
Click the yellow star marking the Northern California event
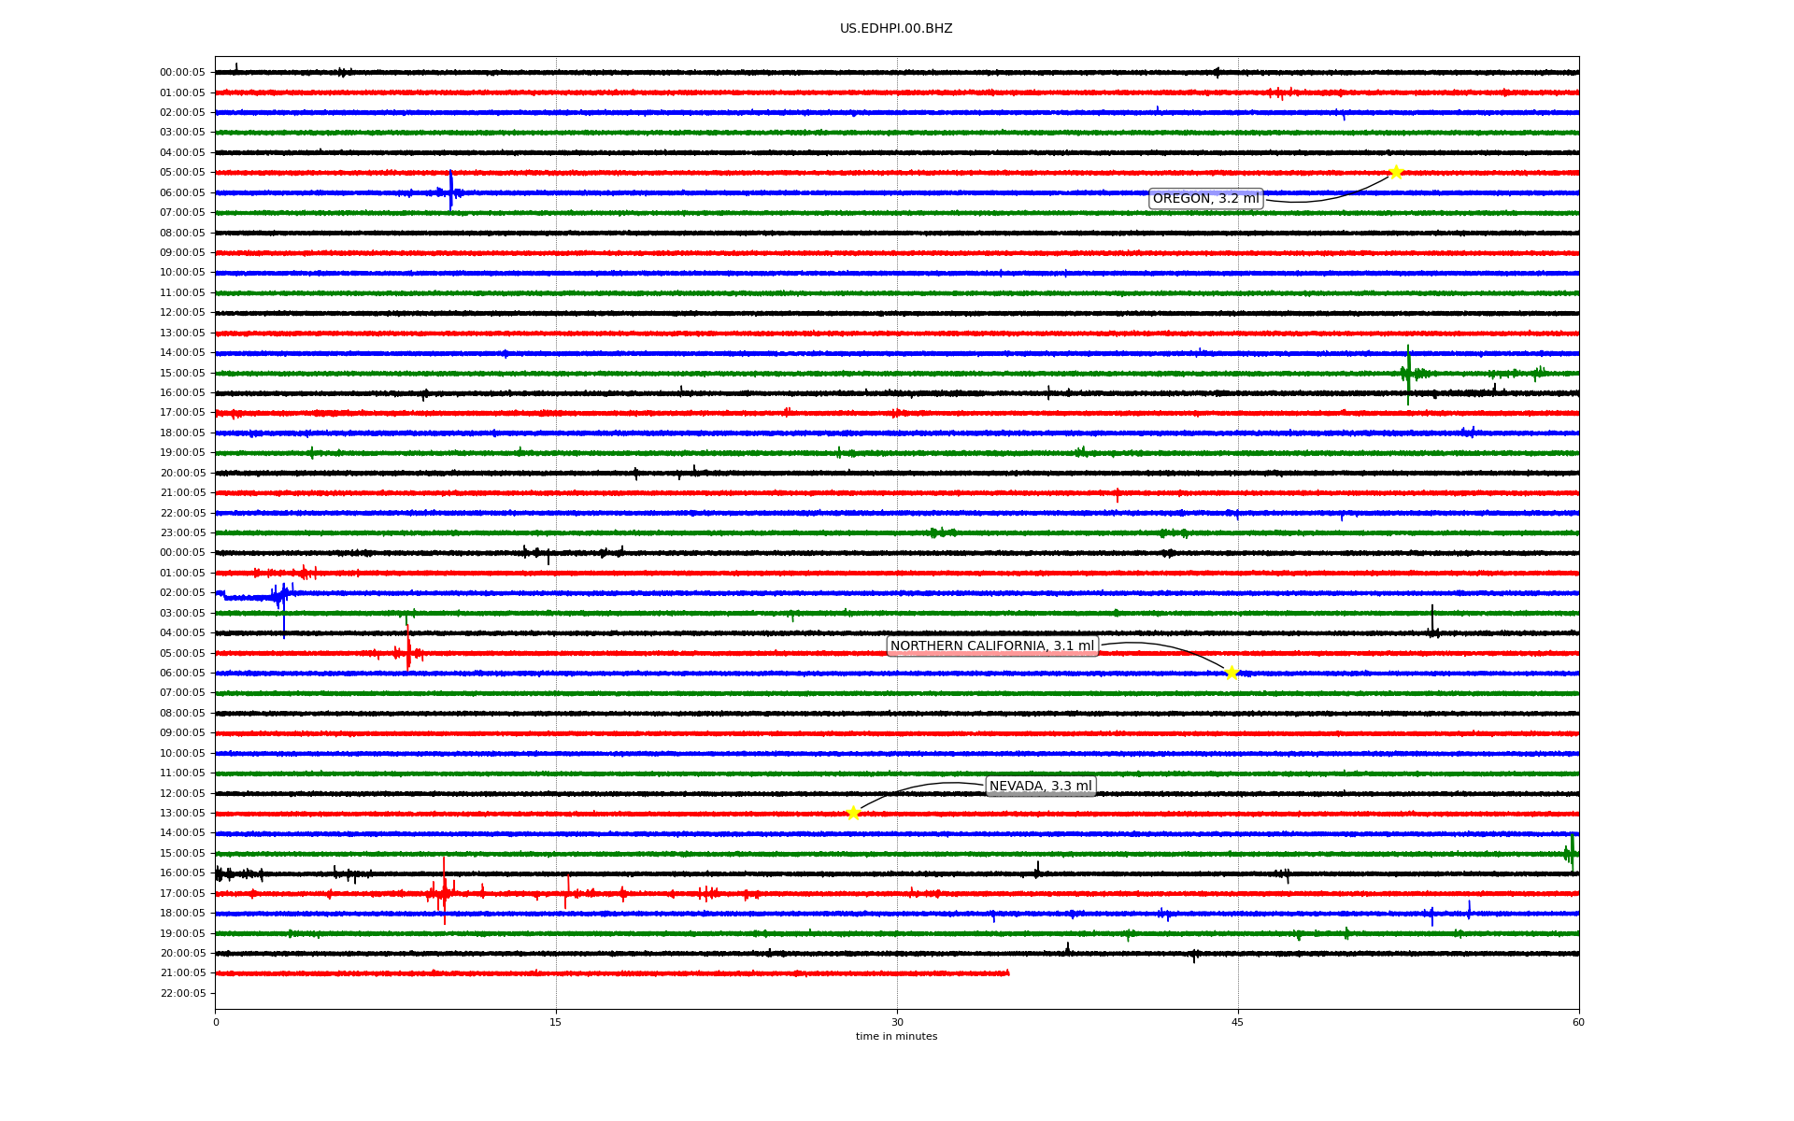click(x=1232, y=673)
